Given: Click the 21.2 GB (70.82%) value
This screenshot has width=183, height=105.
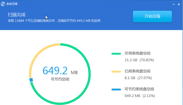Looking at the screenshot, I should 139,60.
